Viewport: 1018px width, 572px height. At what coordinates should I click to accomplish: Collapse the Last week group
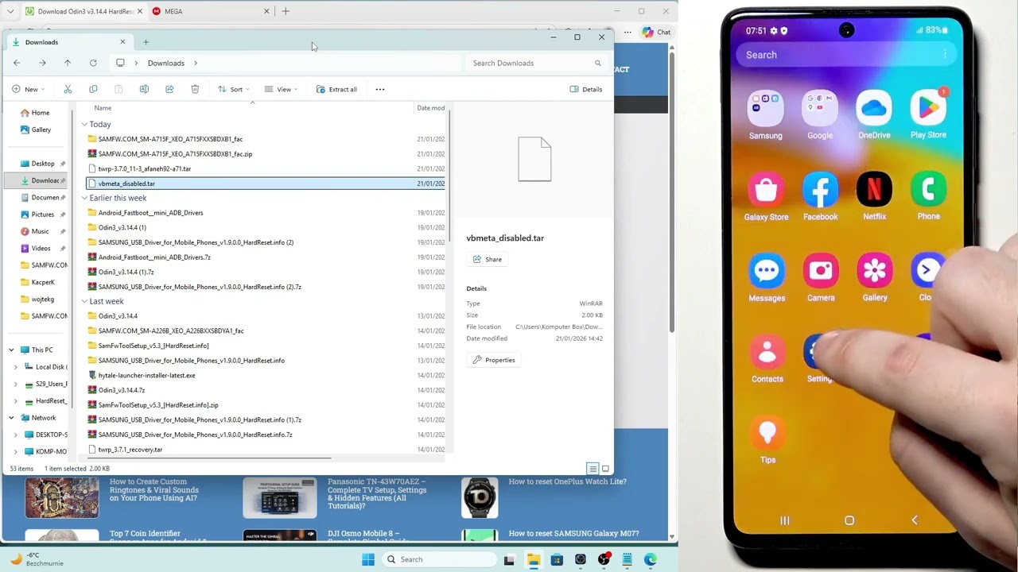pyautogui.click(x=84, y=301)
